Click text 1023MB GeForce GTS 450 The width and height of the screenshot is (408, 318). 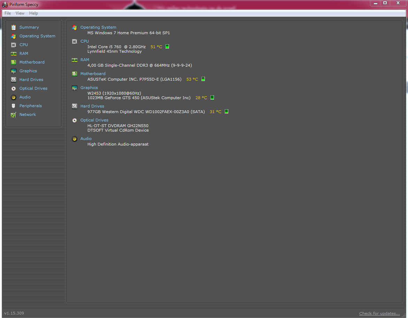coord(114,98)
